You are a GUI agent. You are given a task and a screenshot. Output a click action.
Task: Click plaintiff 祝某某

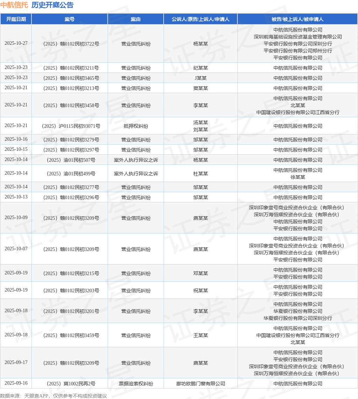pos(201,290)
